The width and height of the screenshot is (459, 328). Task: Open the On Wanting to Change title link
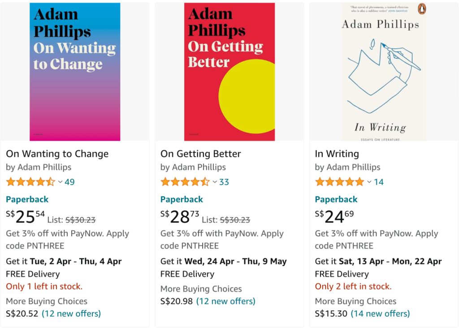(57, 153)
